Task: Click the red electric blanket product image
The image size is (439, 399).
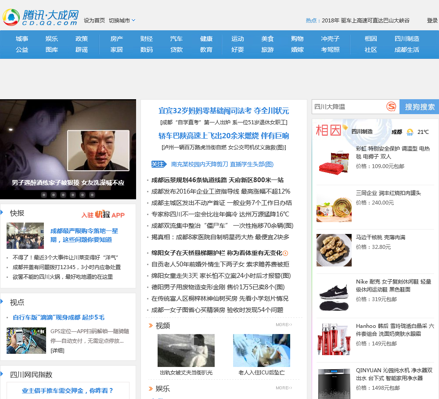Action: pyautogui.click(x=334, y=162)
